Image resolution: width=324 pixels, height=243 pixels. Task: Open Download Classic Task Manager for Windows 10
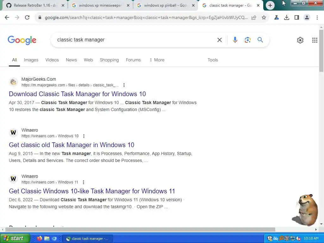(x=77, y=94)
